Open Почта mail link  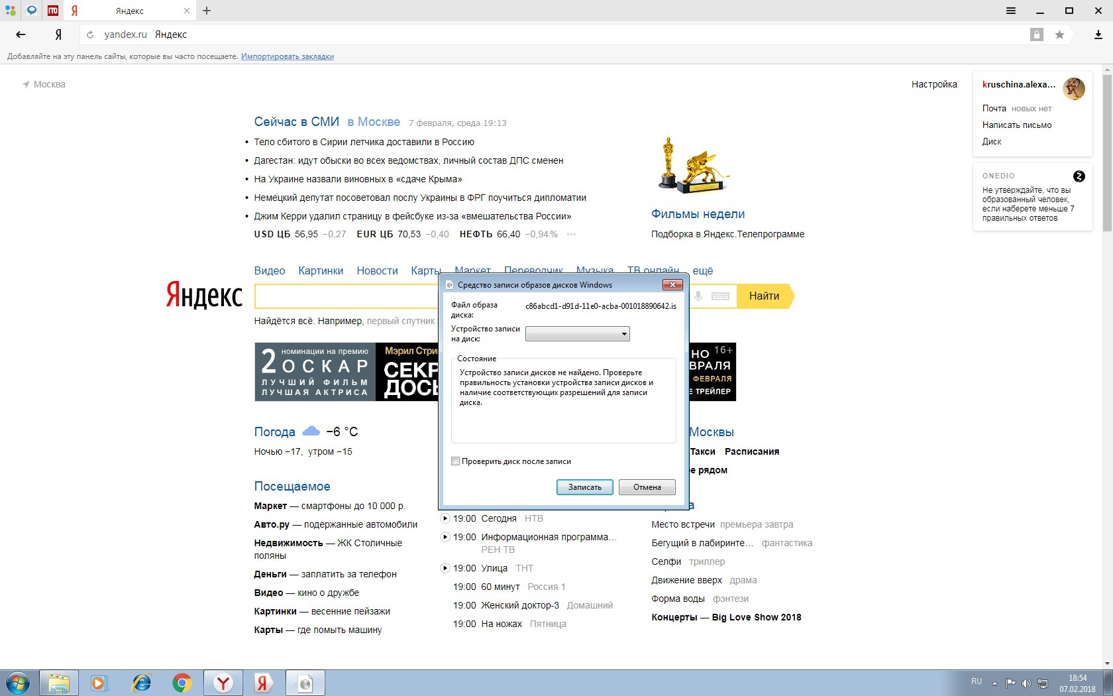point(994,108)
